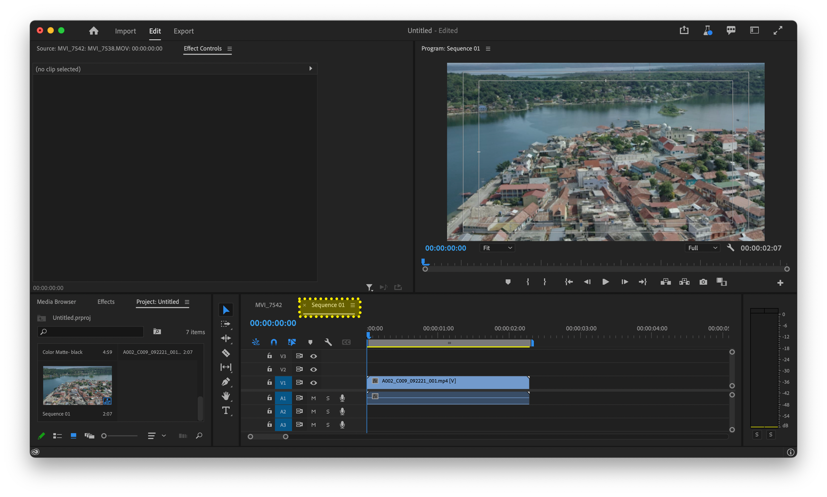
Task: Open the Fit zoom level dropdown
Action: point(497,248)
